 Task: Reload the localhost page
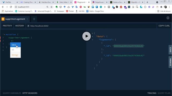point(11,7)
